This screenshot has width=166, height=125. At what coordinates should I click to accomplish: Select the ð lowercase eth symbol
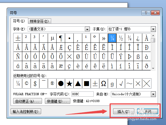click(147, 66)
